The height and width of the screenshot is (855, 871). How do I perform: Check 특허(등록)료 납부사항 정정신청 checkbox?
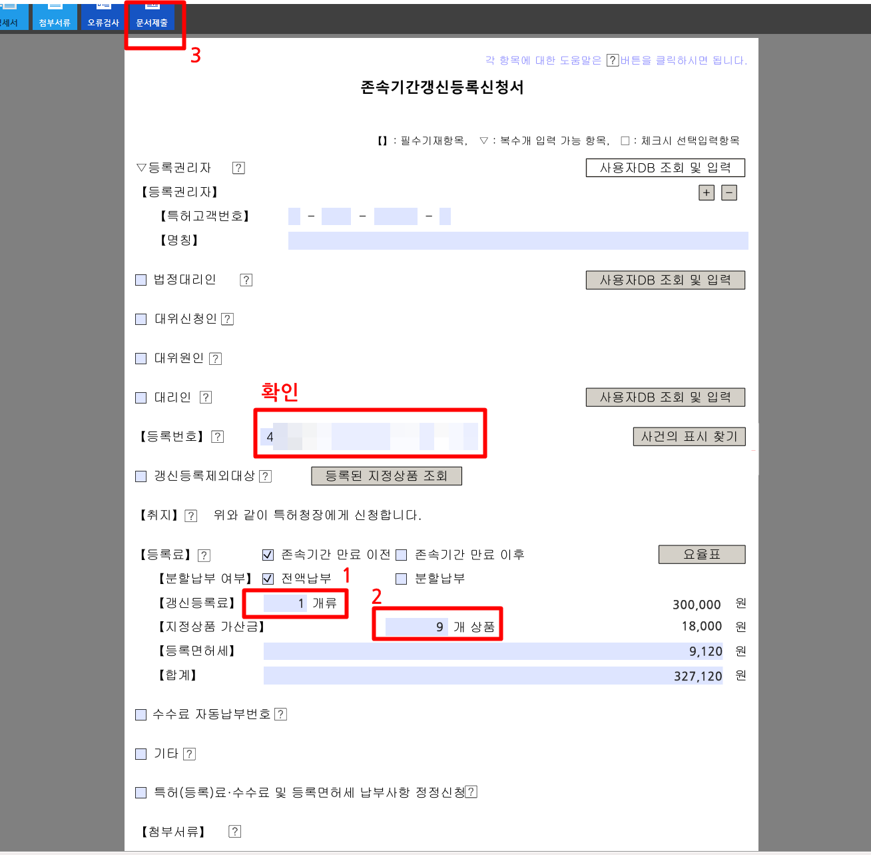[x=141, y=792]
